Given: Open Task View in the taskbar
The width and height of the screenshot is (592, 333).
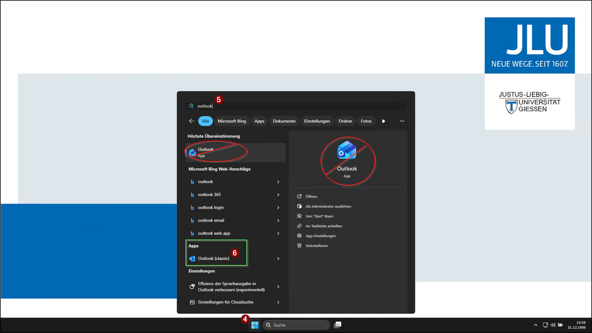Looking at the screenshot, I should [x=337, y=325].
